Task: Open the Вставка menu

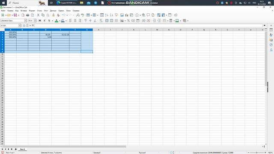Action: point(24,11)
